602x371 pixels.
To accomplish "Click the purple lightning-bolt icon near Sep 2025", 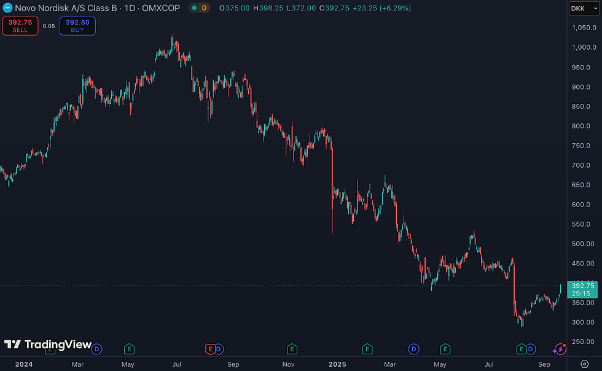I will pos(560,349).
